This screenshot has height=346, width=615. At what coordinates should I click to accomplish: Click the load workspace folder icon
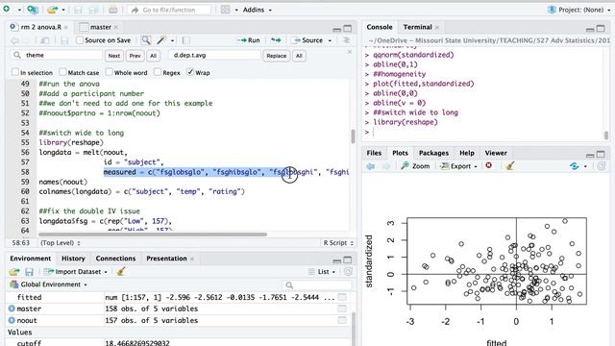[14, 271]
